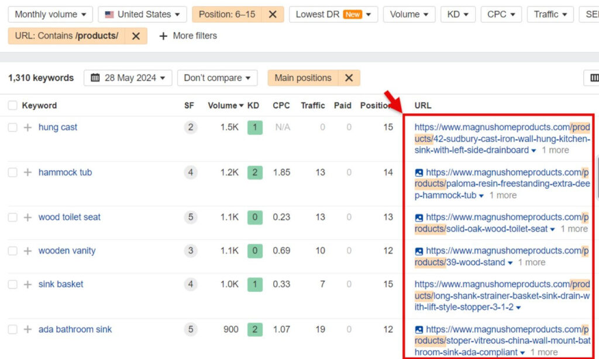Open SERP features badge 5 for ada bathroom sink
The image size is (599, 359).
[190, 329]
